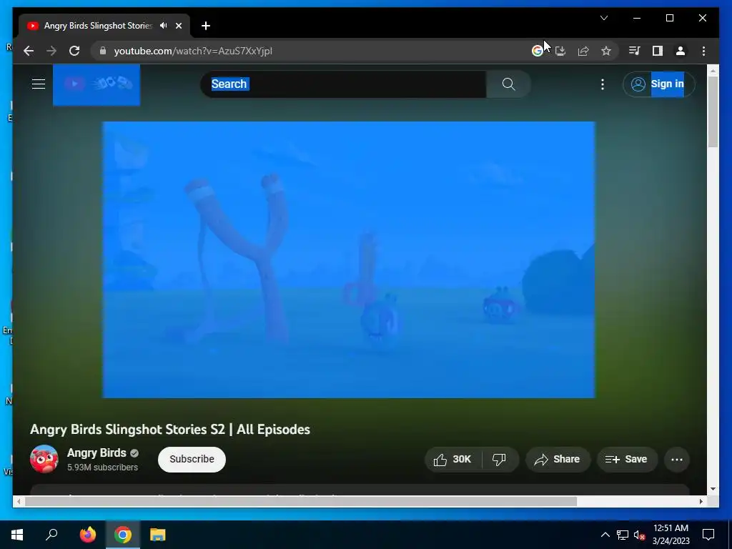
Task: Click the Google icon in the address bar
Action: 538,51
